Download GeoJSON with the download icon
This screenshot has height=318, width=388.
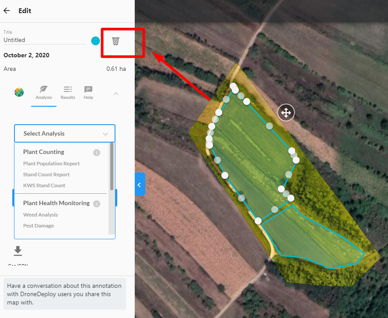(x=18, y=251)
